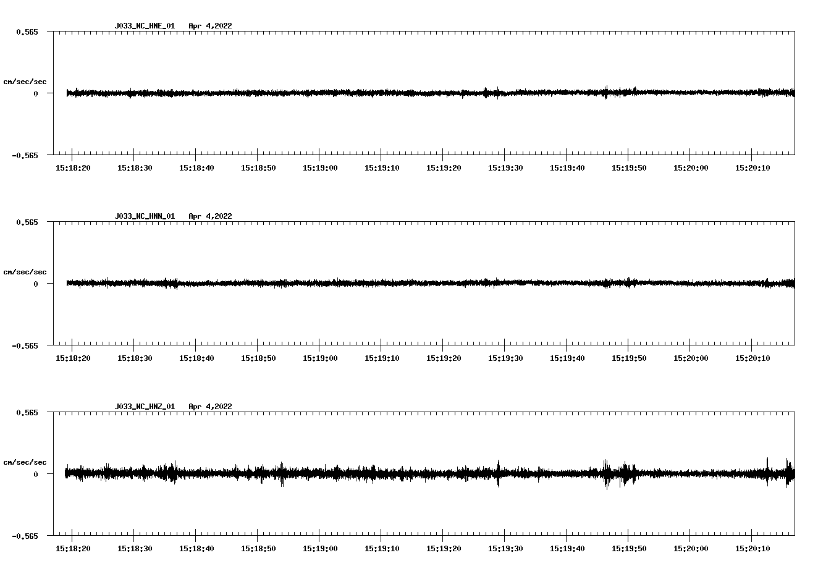
Task: Click the J033_NC_HNZ_01 channel title
Action: point(145,407)
